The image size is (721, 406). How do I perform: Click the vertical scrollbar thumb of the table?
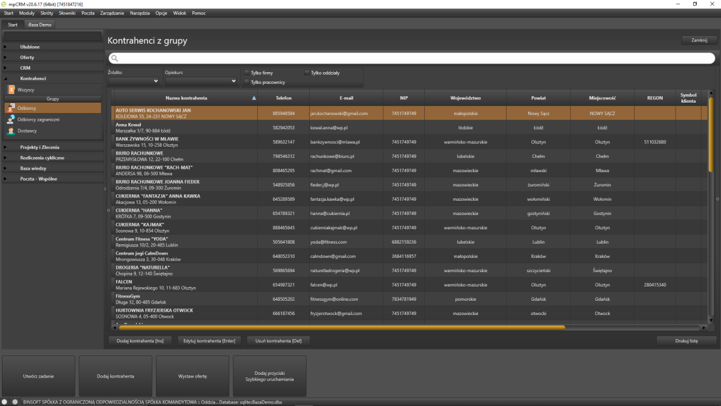tap(711, 134)
